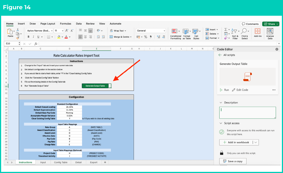Toggle align text right
283x173 pixels.
coord(90,37)
